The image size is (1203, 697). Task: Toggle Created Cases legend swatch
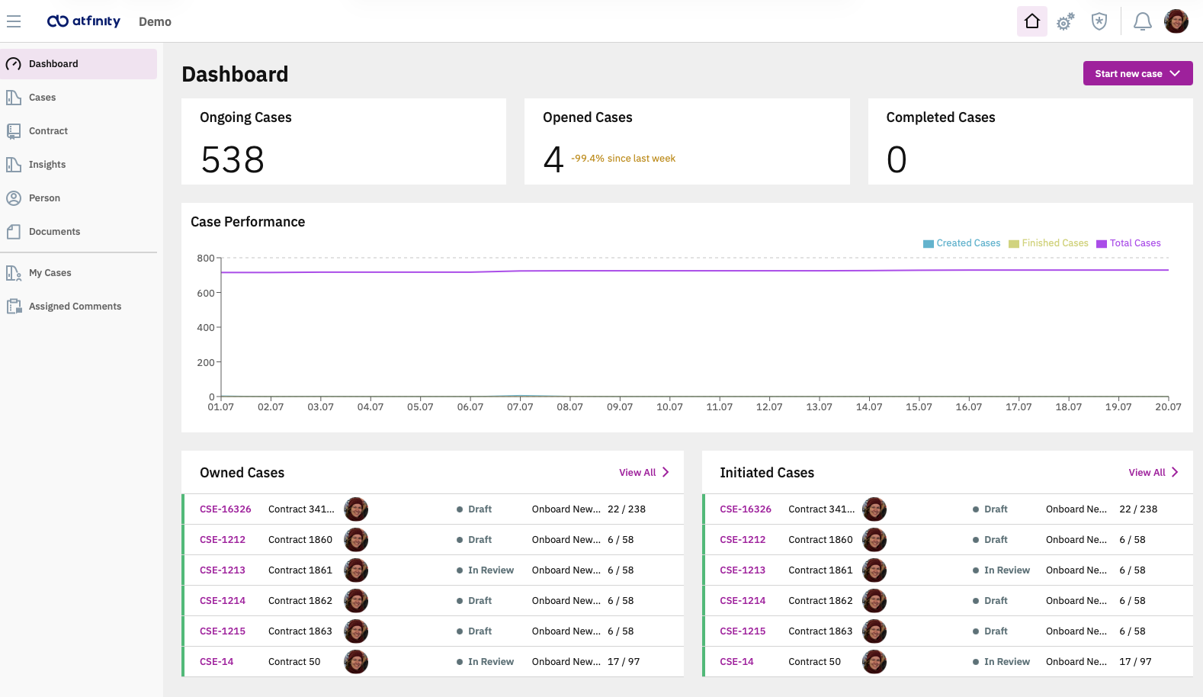(x=929, y=244)
